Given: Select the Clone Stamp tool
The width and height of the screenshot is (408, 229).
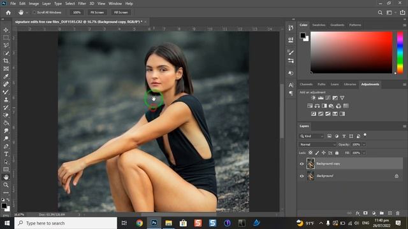Looking at the screenshot, I should point(6,100).
